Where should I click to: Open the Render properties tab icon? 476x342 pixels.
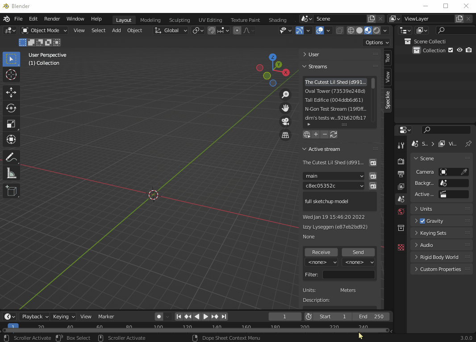(401, 161)
